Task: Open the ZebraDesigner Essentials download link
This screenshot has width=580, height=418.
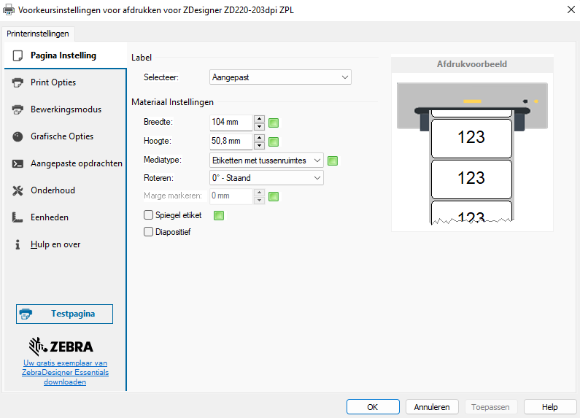Action: point(65,373)
